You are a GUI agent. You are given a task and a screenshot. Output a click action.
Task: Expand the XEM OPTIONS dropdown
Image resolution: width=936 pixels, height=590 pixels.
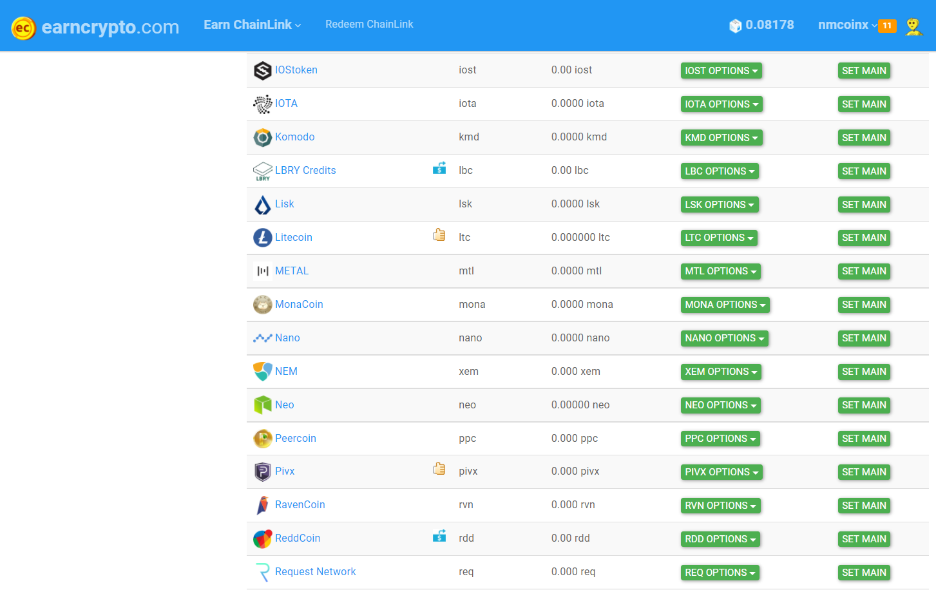[721, 372]
